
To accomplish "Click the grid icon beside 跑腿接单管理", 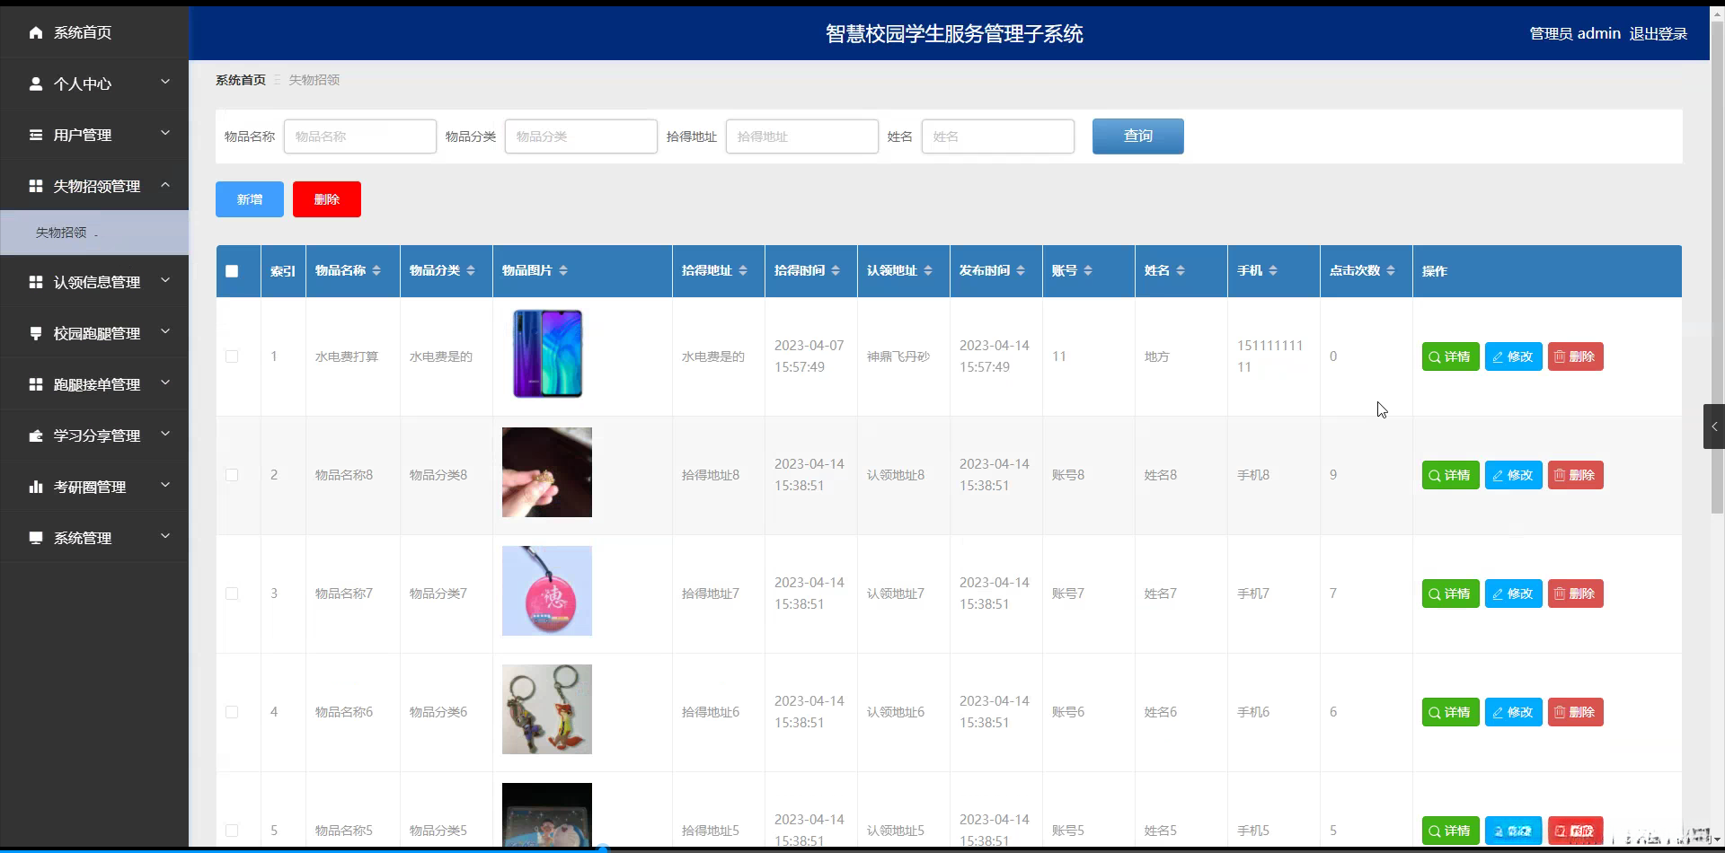I will click(36, 385).
